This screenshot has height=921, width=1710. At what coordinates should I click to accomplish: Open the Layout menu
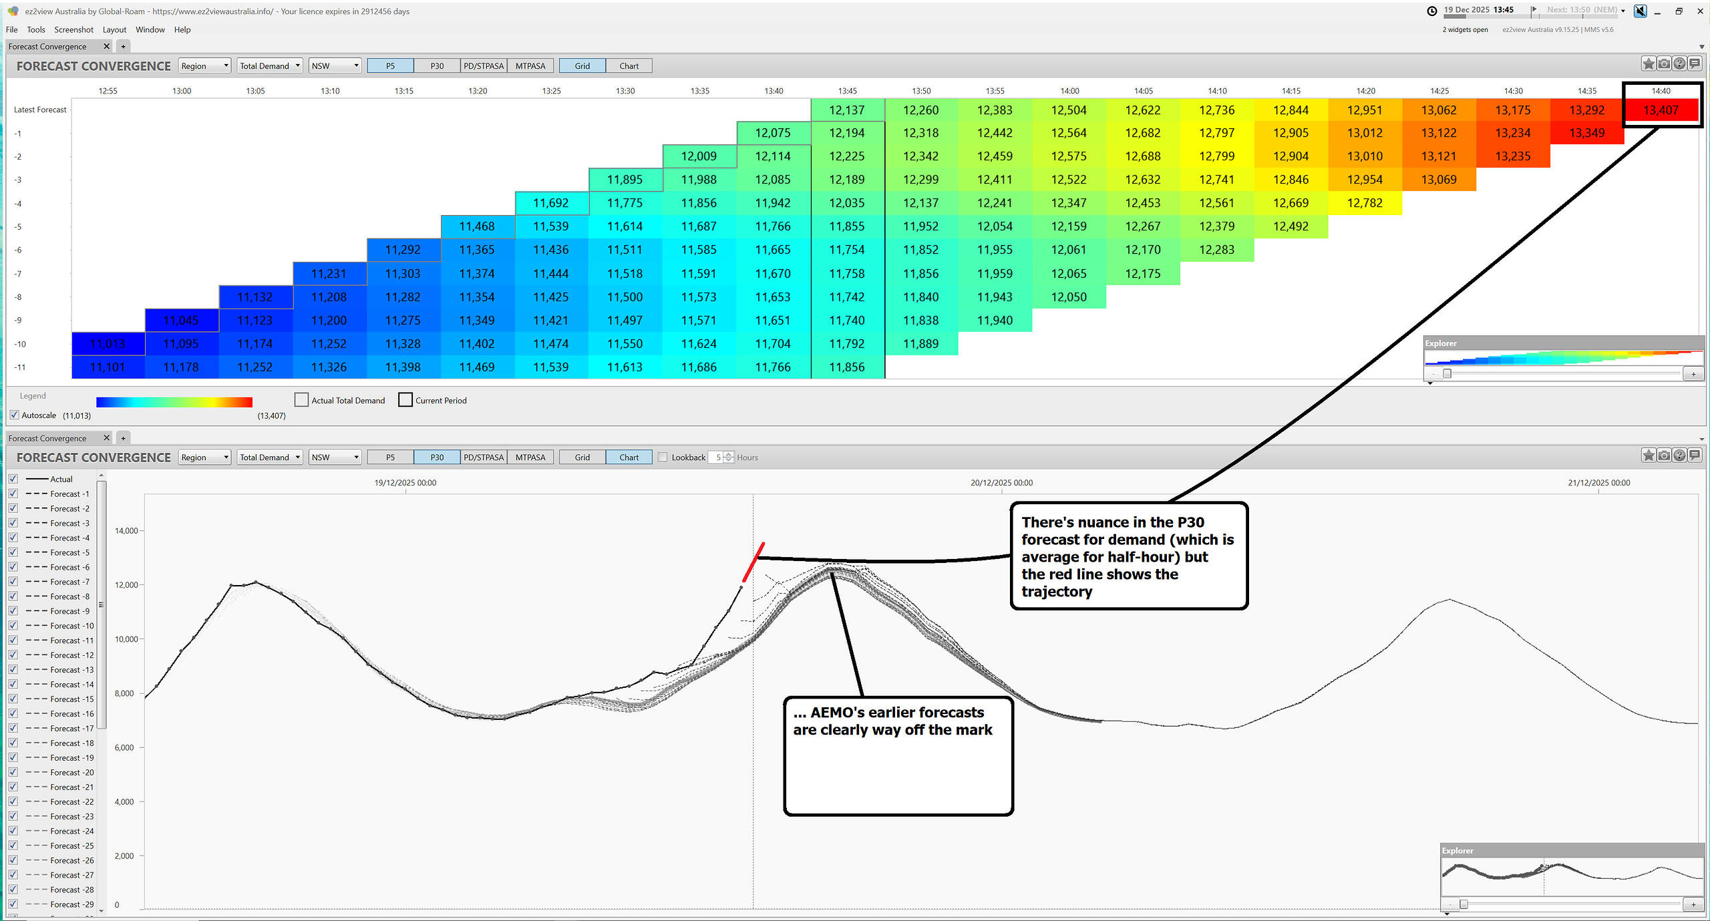114,30
